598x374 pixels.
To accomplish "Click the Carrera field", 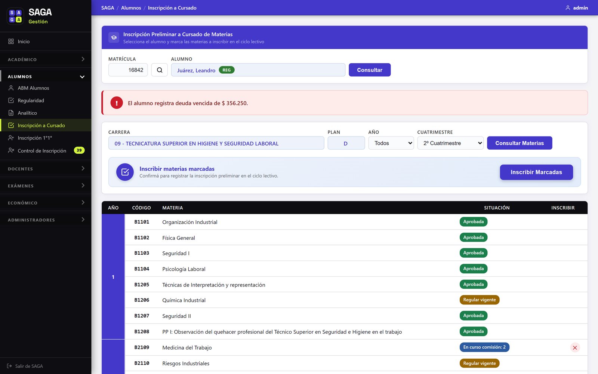I will 216,143.
